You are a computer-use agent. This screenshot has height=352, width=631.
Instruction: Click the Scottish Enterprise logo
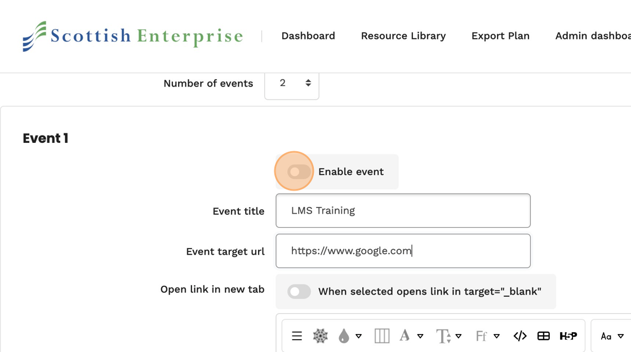pos(133,36)
